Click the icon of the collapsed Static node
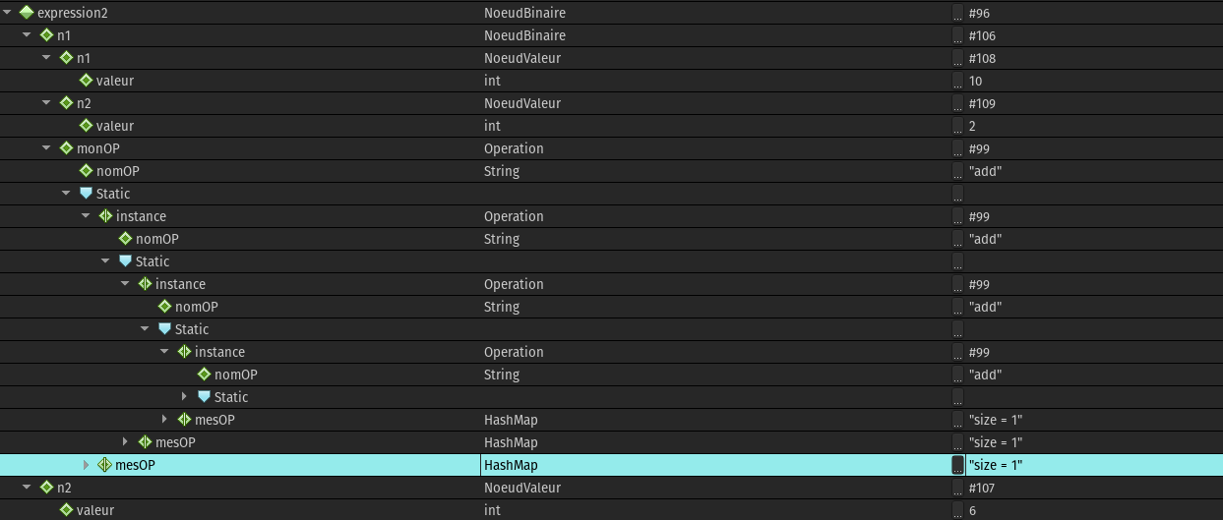1223x520 pixels. point(204,397)
